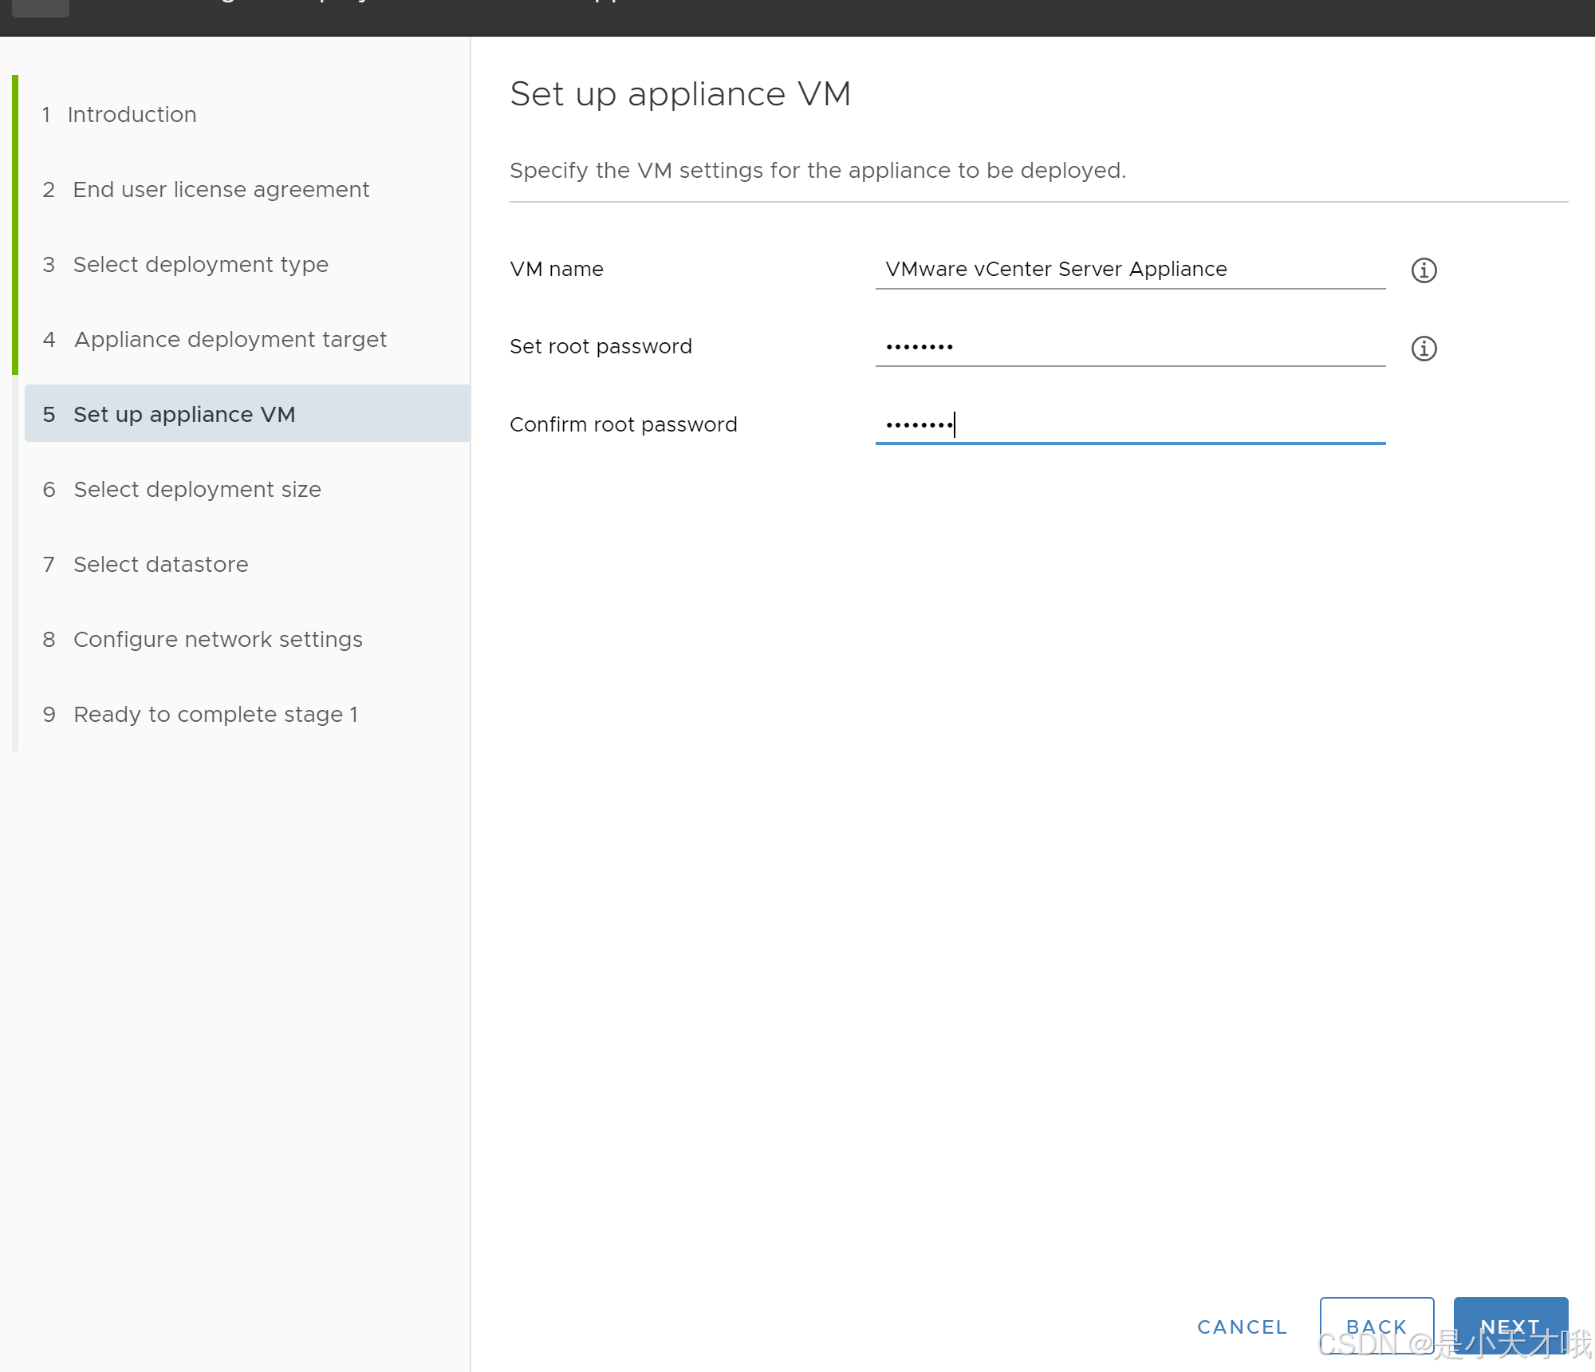Open the Configure network settings step
1595x1372 pixels.
(218, 639)
